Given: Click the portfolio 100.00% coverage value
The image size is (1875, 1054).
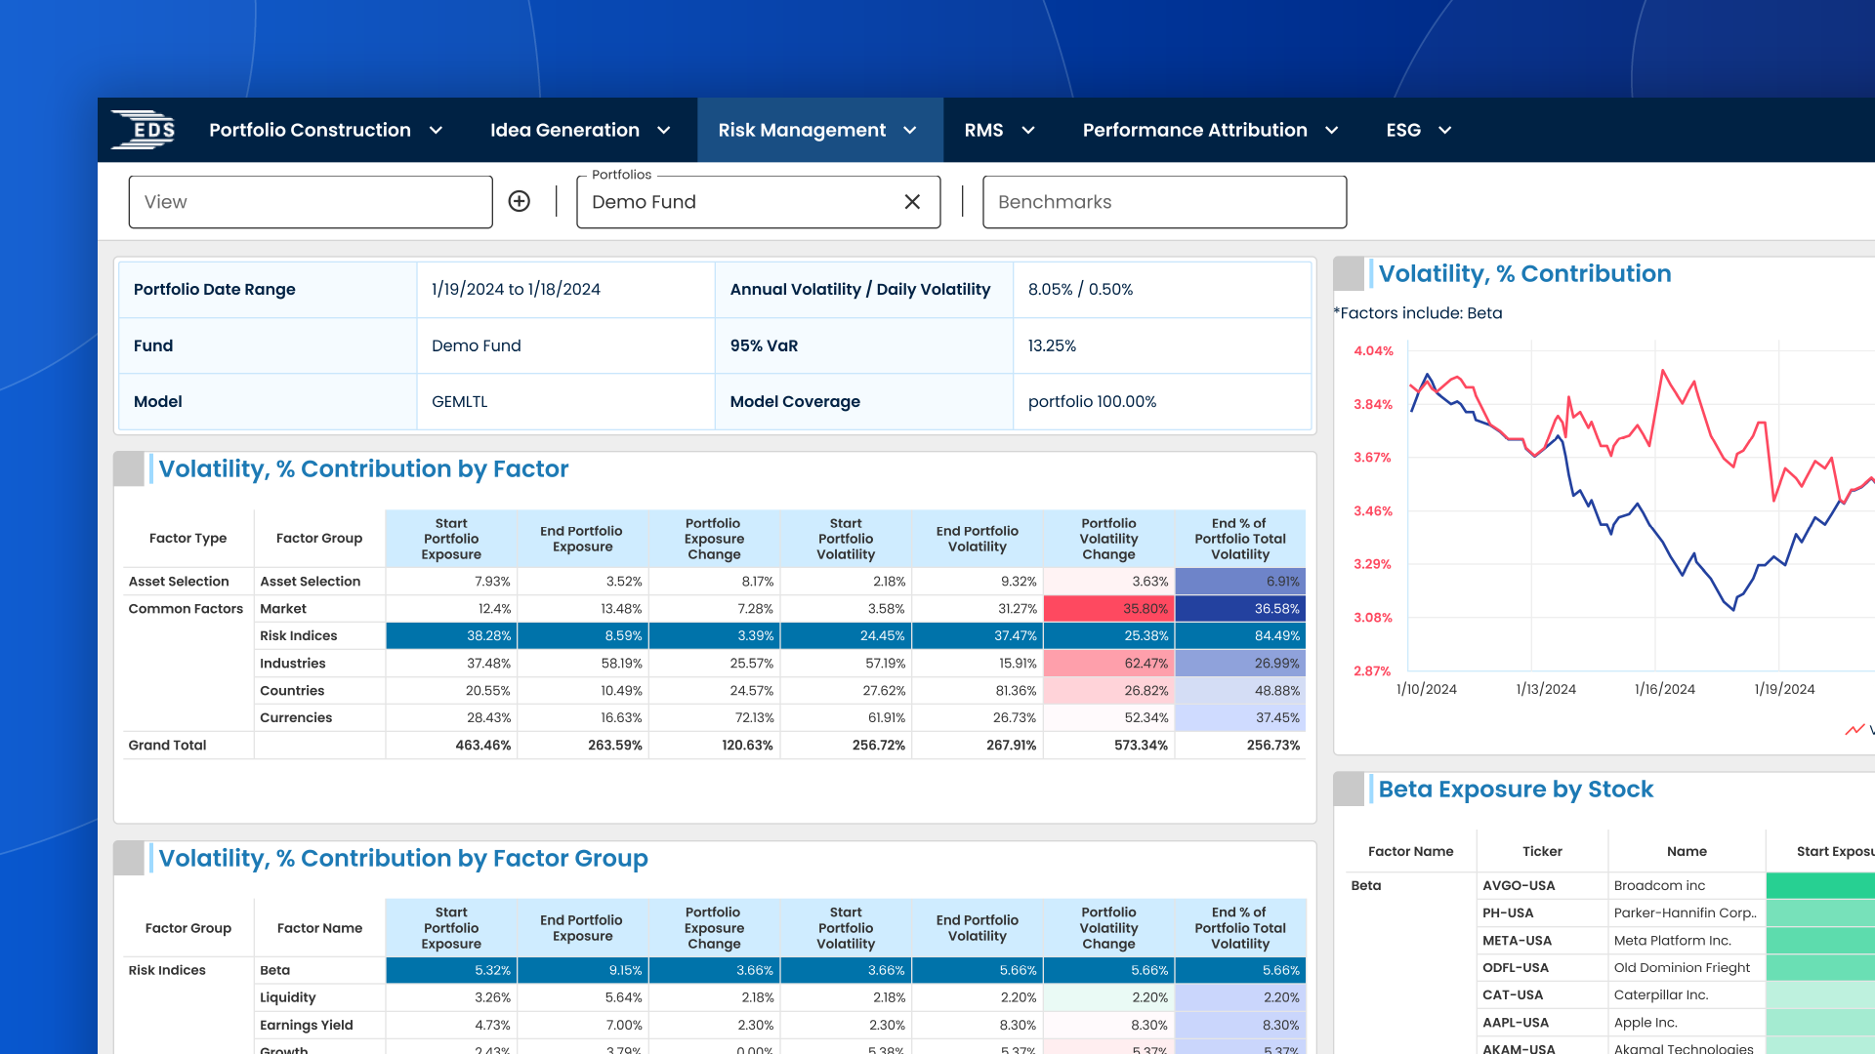Looking at the screenshot, I should pos(1092,401).
